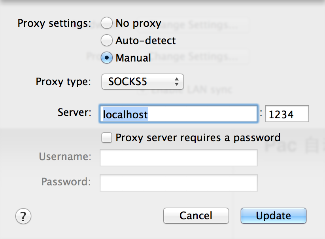The width and height of the screenshot is (325, 239).
Task: Click the "Proxy type:" label
Action: 63,82
